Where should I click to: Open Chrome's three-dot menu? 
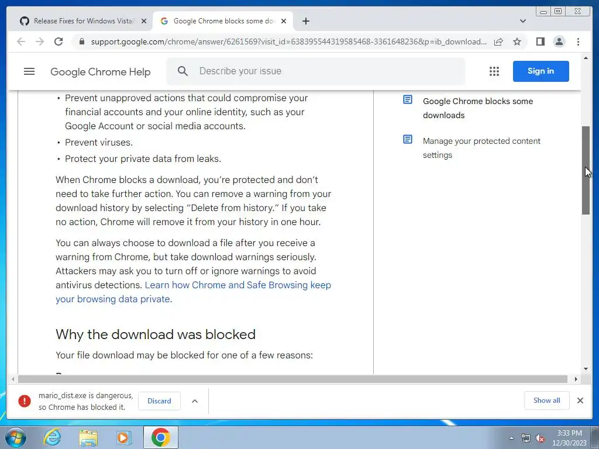(x=578, y=42)
